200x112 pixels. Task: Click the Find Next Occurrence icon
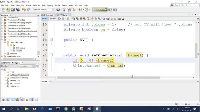click(x=81, y=19)
